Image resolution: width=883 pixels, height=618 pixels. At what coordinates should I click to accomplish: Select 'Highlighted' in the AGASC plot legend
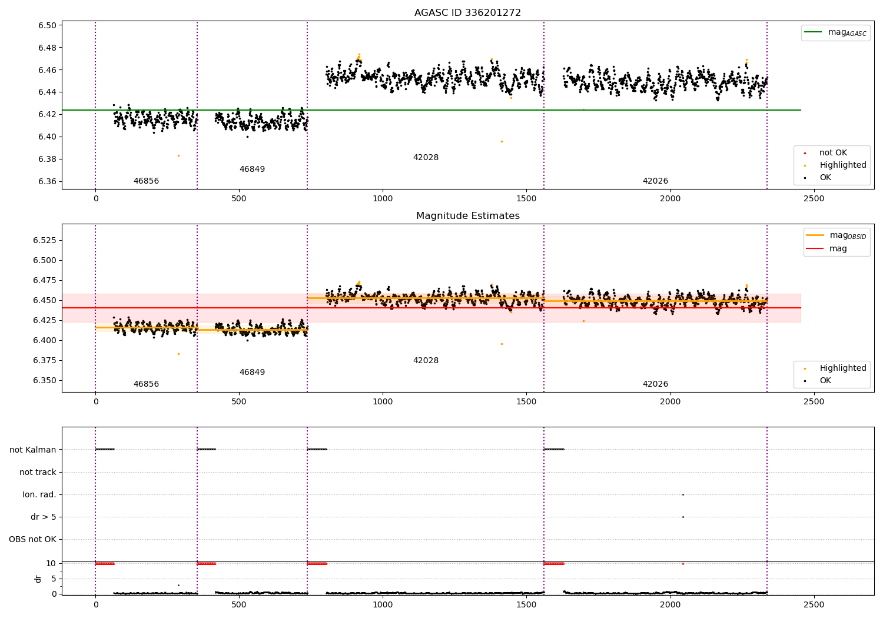pos(843,165)
